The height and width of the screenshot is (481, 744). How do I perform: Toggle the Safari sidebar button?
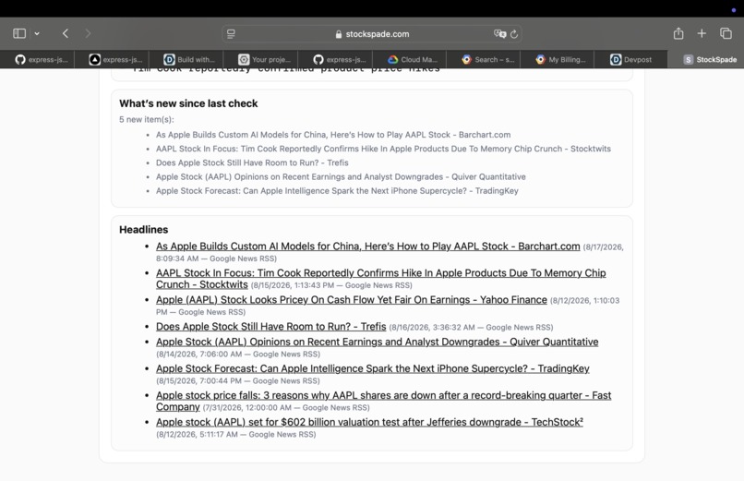tap(19, 33)
